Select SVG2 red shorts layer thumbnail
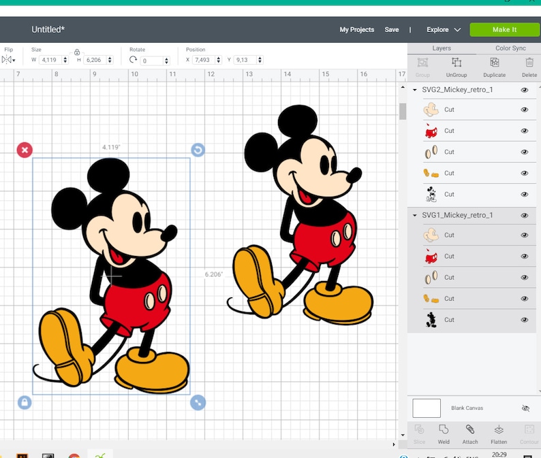This screenshot has height=458, width=541. (x=431, y=131)
